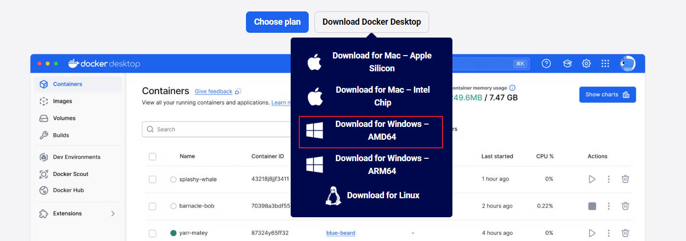This screenshot has width=686, height=241.
Task: Click the barnacle-bob container name
Action: point(197,206)
